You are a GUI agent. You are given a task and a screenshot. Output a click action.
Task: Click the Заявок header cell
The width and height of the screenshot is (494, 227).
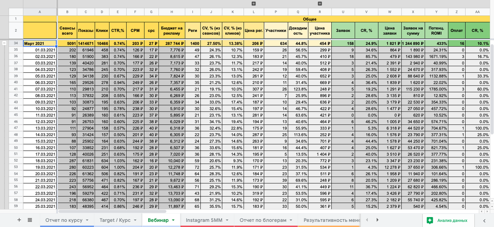point(343,30)
